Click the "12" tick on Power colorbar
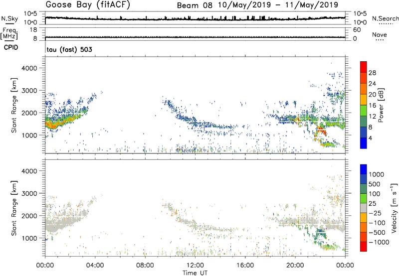Viewport: 399px width, 276px height. (x=372, y=117)
